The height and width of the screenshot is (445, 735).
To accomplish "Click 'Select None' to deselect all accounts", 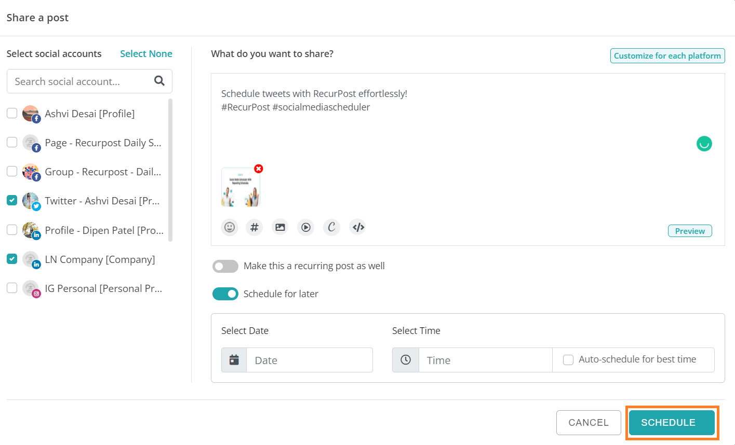I will coord(146,53).
